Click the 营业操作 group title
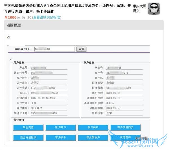Image resolution: width=169 pixels, height=150 pixels. (19, 120)
